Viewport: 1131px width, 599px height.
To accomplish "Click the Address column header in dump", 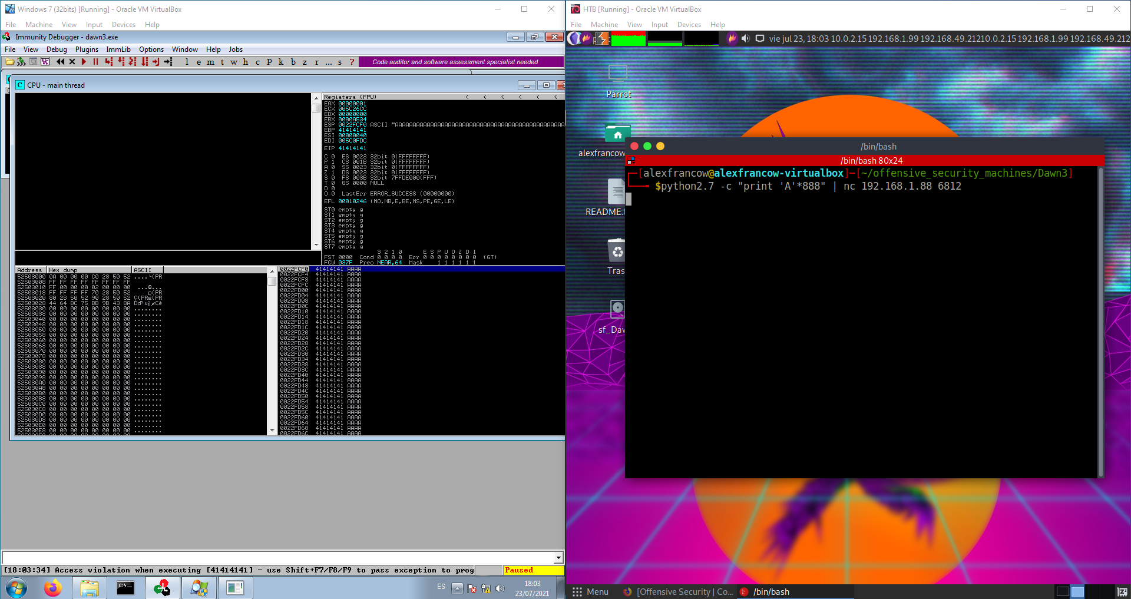I will click(31, 270).
